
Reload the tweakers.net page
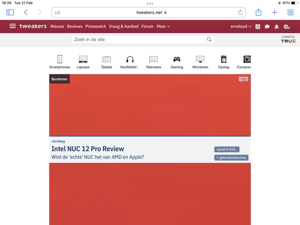click(x=240, y=12)
